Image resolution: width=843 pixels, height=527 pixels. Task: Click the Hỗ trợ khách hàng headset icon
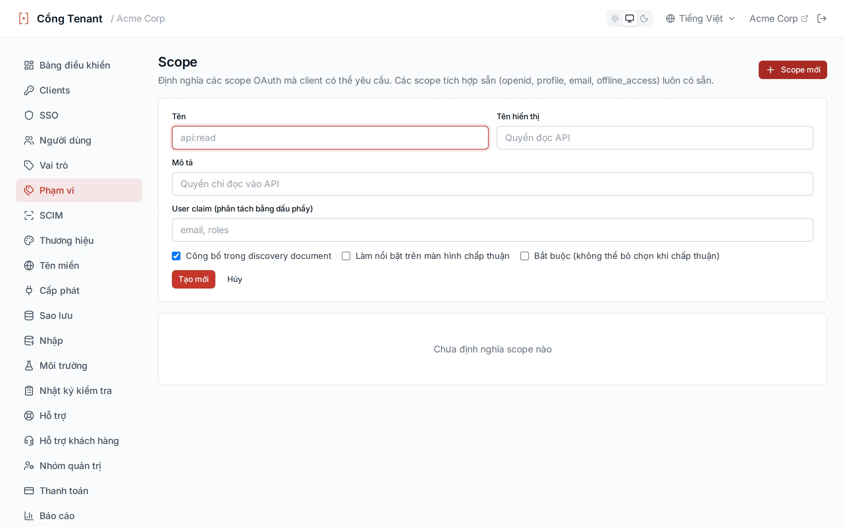(29, 441)
